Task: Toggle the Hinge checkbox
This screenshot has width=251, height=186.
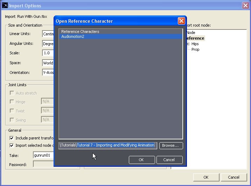Action: tap(12, 102)
